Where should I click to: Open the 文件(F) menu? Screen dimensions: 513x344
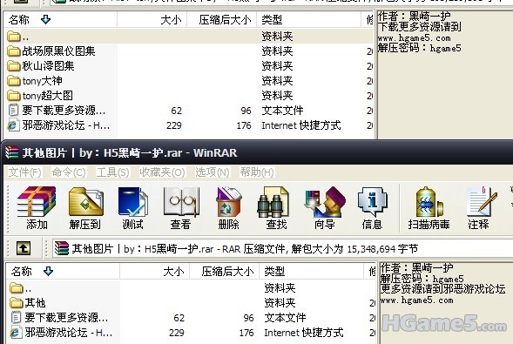click(x=25, y=172)
